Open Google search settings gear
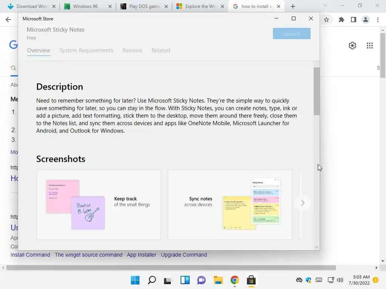Screen dimensions: 386x289 (352, 46)
